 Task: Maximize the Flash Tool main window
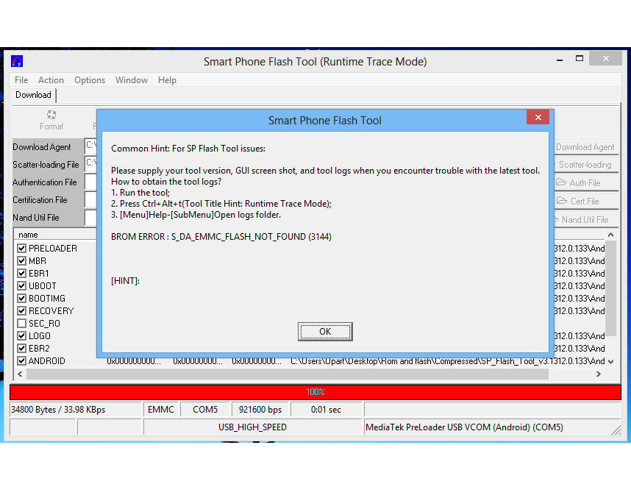coord(580,59)
